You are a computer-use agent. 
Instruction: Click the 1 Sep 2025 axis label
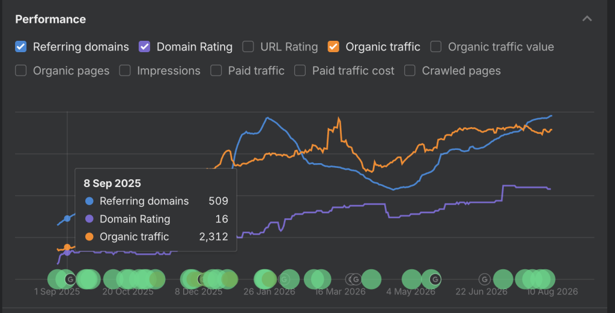pos(57,292)
